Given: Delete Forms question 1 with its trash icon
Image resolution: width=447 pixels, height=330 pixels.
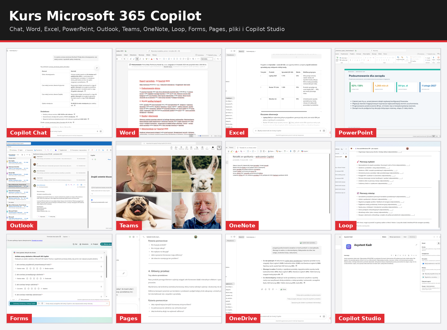Looking at the screenshot, I should pos(101,267).
